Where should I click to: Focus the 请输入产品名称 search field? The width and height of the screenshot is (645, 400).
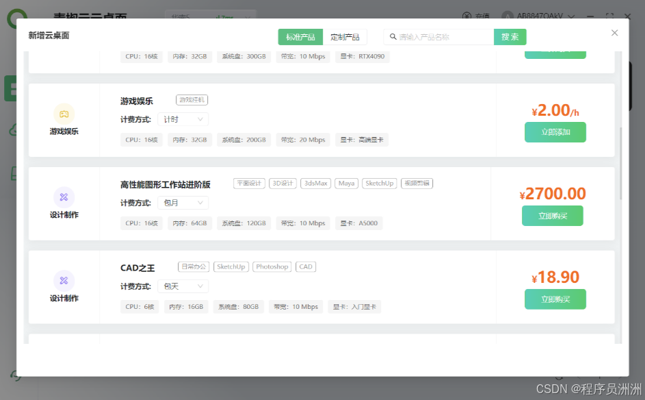coord(439,37)
